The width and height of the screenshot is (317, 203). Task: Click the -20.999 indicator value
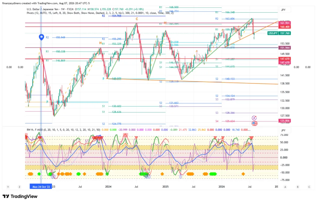(123, 130)
